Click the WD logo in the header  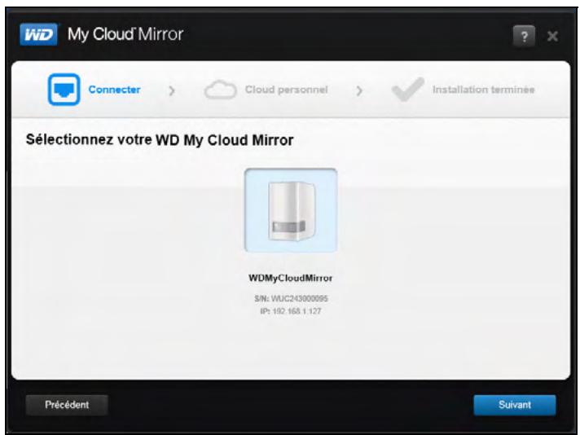pyautogui.click(x=39, y=34)
